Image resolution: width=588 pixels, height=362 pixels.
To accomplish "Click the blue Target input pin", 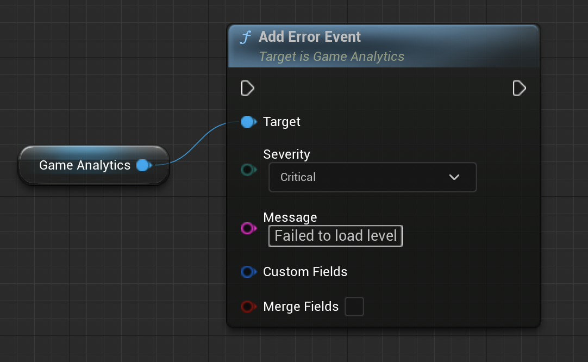I will coord(248,122).
